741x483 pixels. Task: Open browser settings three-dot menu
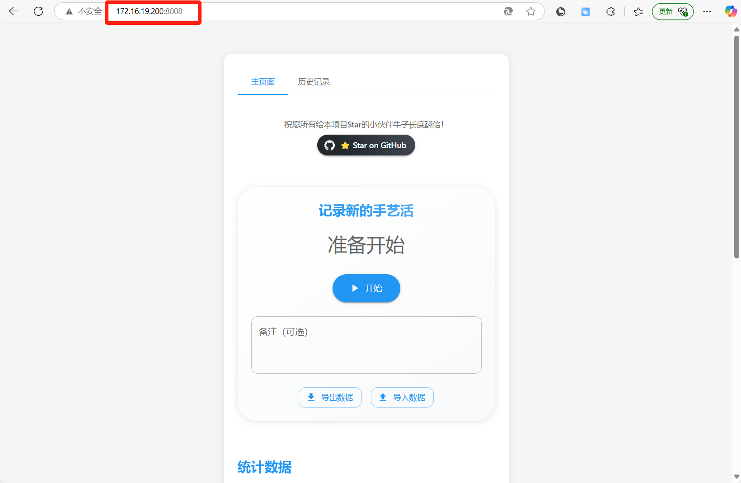707,12
